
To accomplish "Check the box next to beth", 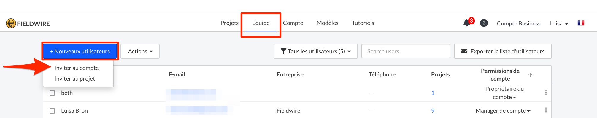I will pos(52,93).
